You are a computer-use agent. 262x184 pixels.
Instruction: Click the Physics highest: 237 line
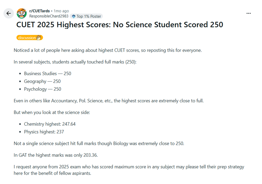pyautogui.click(x=44, y=132)
